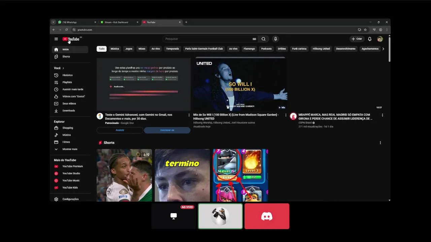431x242 pixels.
Task: Open Shorts in the sidebar
Action: [70, 56]
